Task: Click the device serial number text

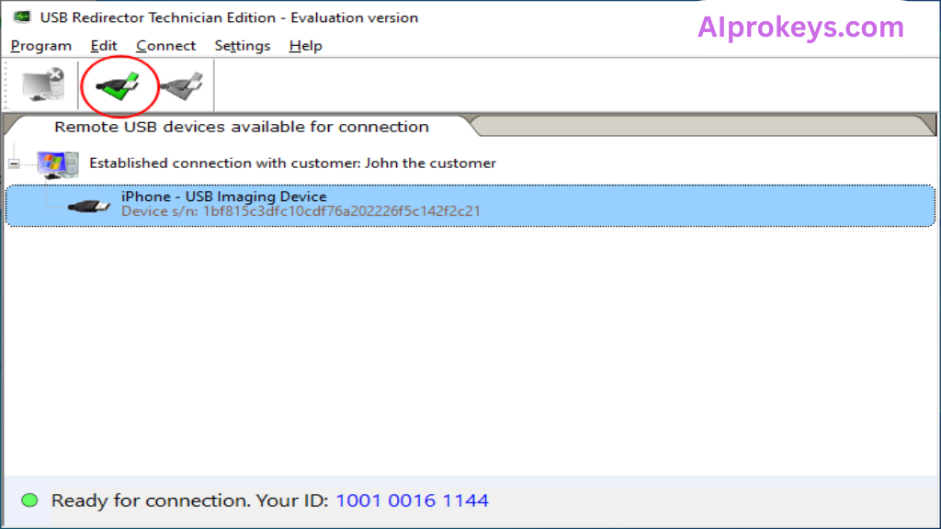Action: 300,212
